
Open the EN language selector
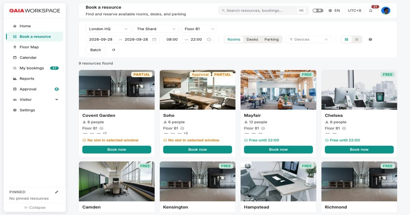(334, 11)
